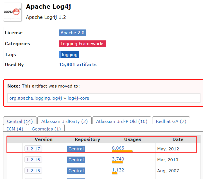View the 3,740 usages of 1.2.16
203x179 pixels.
coord(118,159)
